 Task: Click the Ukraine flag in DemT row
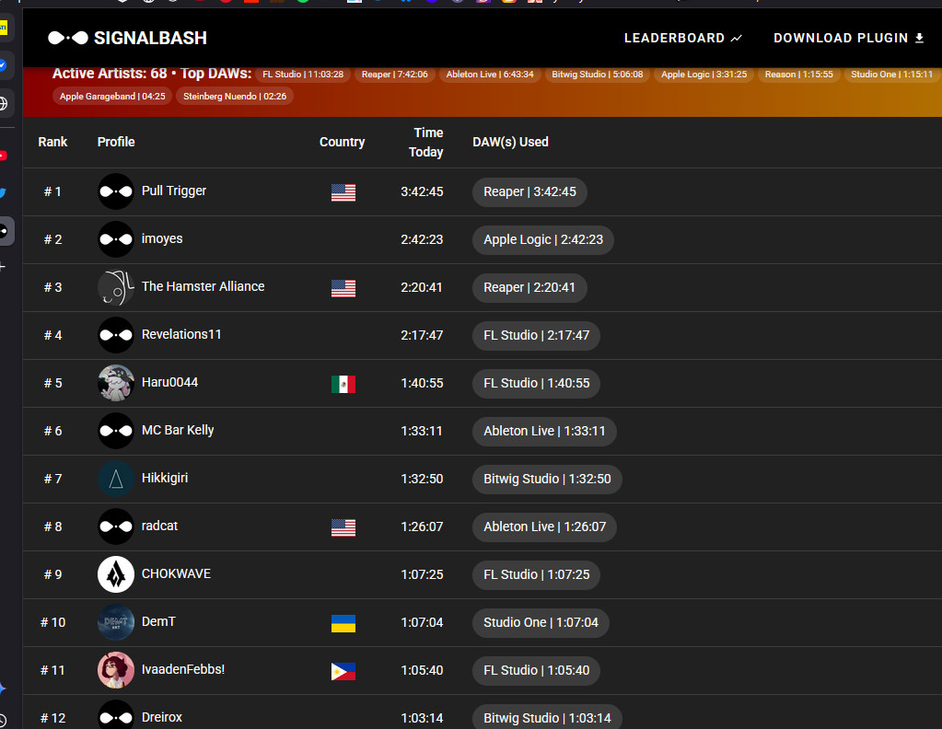coord(343,623)
